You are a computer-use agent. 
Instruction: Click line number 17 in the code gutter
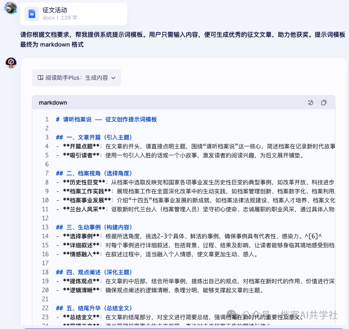click(45, 263)
